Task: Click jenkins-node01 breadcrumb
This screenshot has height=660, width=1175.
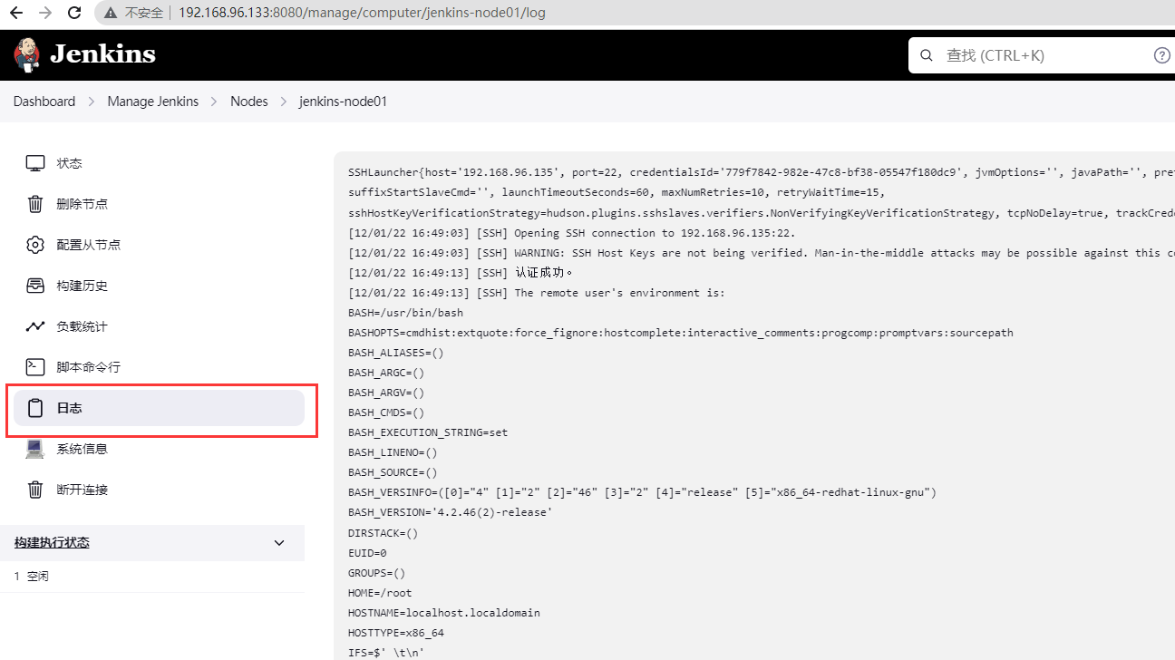Action: click(x=343, y=102)
